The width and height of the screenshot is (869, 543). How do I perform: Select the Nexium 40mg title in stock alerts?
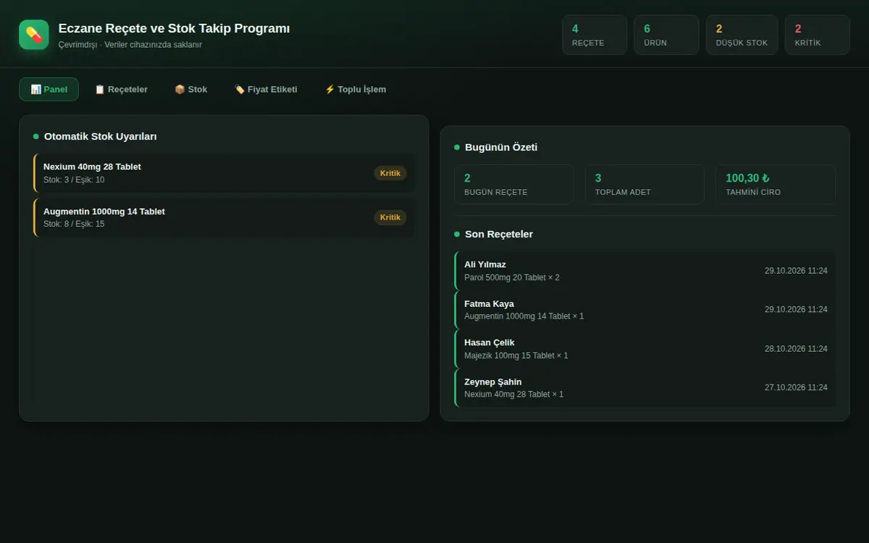tap(92, 167)
